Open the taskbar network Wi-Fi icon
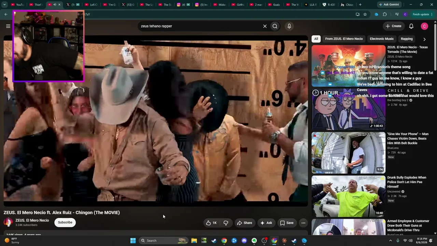Image resolution: width=437 pixels, height=246 pixels. click(405, 241)
